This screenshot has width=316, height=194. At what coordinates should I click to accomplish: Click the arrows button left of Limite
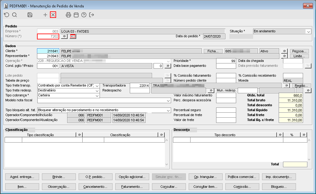tap(284, 56)
